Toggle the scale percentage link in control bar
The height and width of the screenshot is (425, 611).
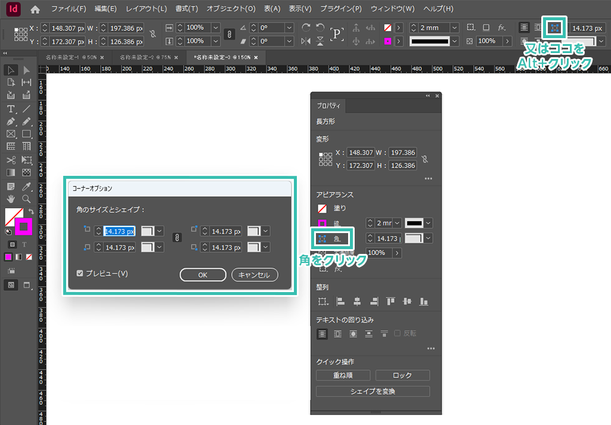(x=229, y=35)
